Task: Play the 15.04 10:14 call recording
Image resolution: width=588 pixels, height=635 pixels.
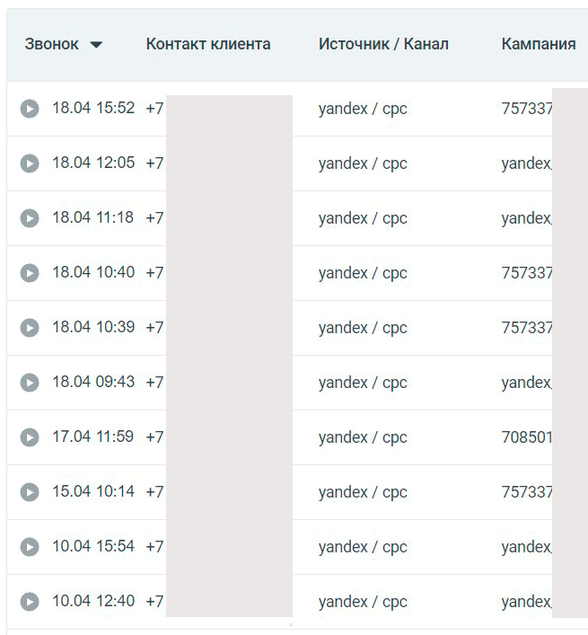Action: [30, 492]
